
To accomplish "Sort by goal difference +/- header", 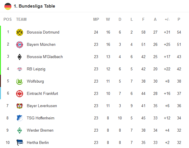I will pyautogui.click(x=167, y=19).
